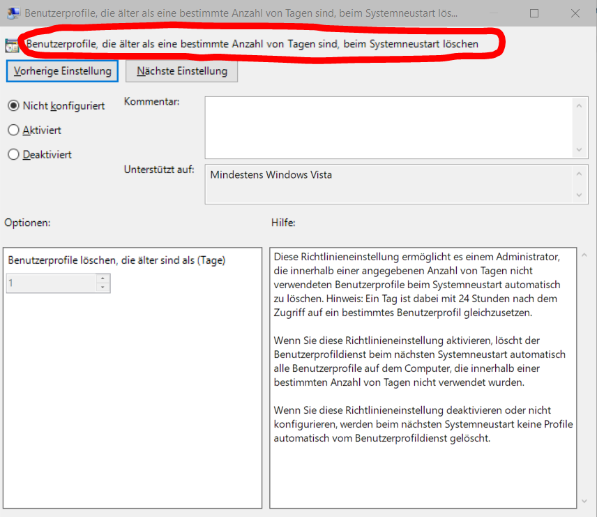This screenshot has height=517, width=597.
Task: Click the policy title heading text
Action: click(x=252, y=44)
